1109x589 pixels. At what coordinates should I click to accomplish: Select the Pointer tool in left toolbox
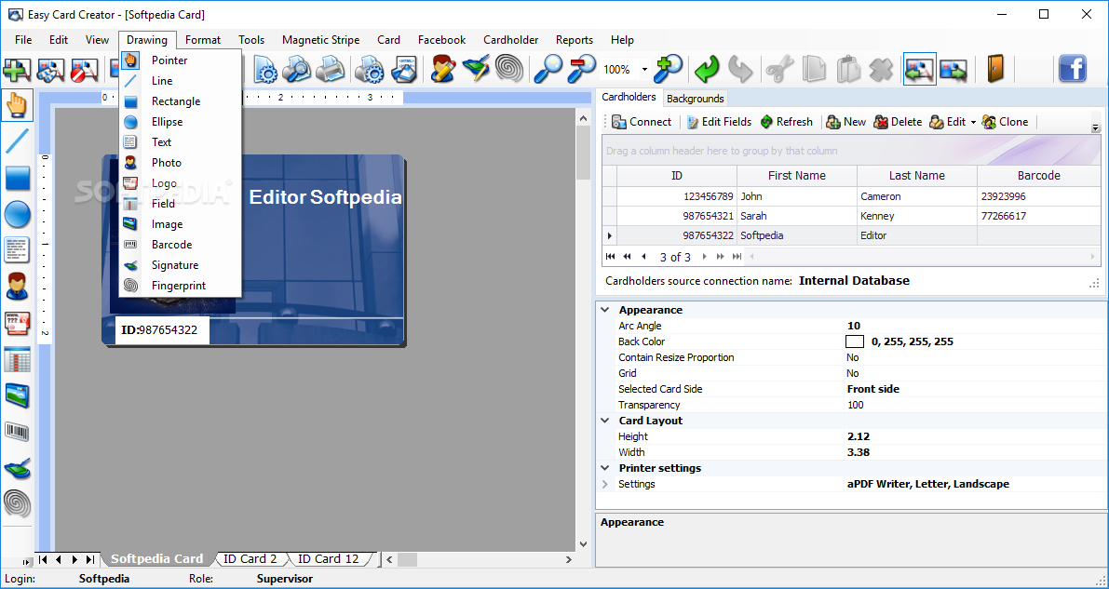pyautogui.click(x=17, y=104)
